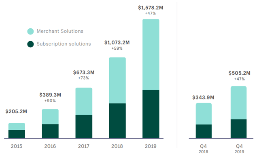Click the Subscription solutions dark green legend circle
This screenshot has width=259, height=158.
(x=31, y=44)
